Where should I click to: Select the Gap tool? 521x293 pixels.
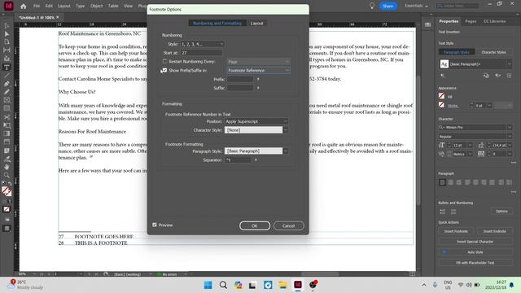click(x=7, y=50)
